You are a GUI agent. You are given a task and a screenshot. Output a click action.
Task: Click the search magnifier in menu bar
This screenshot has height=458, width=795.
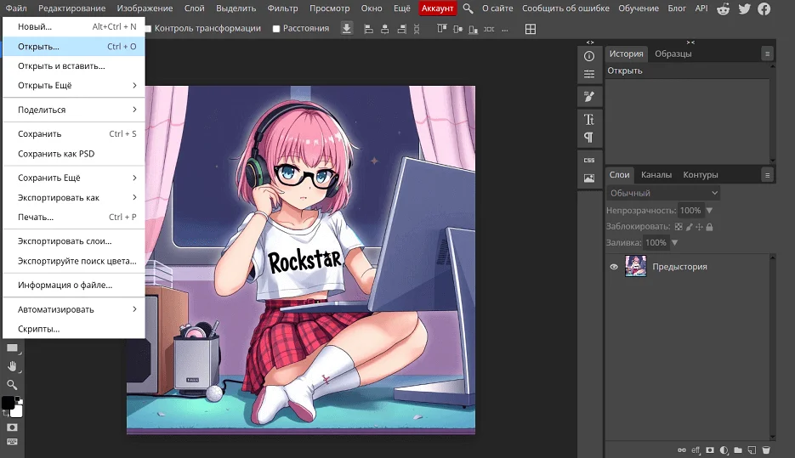[468, 8]
